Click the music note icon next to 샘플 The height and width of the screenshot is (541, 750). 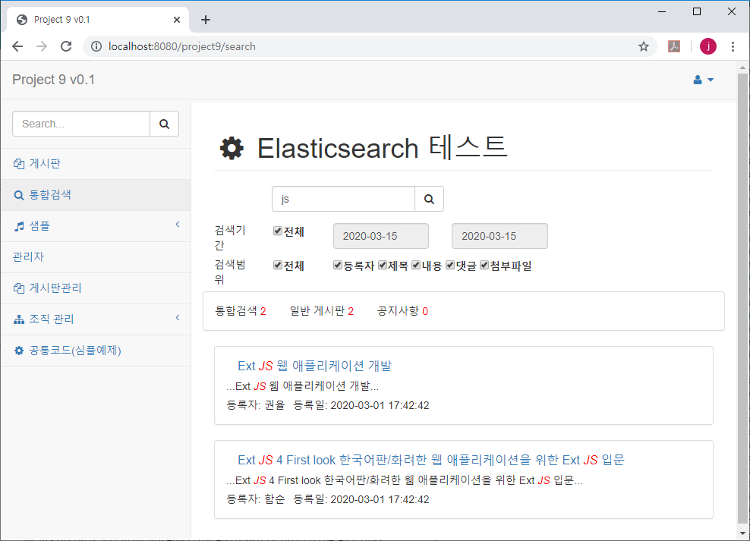tap(19, 227)
